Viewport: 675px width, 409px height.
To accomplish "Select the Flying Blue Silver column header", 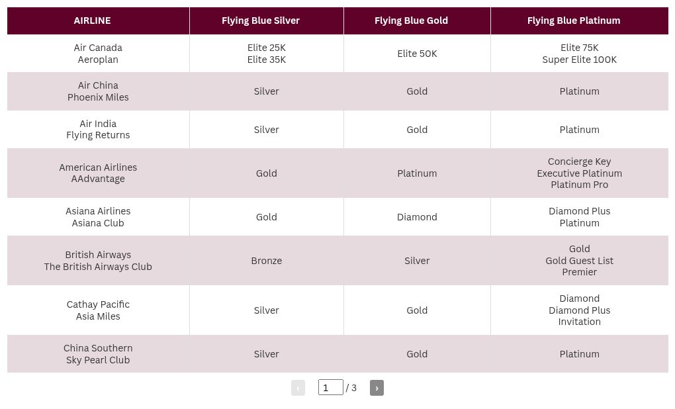I will pyautogui.click(x=261, y=21).
